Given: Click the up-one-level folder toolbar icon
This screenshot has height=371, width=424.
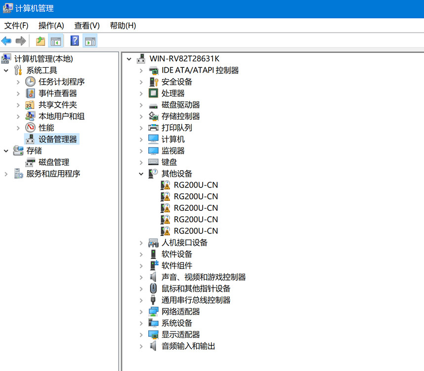Looking at the screenshot, I should point(41,41).
